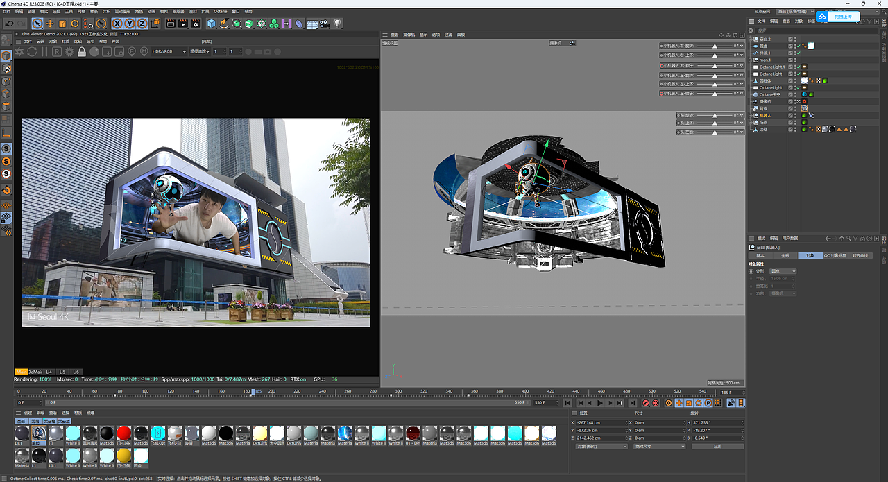Select OctaneLight.1 in object tree
The image size is (888, 482).
[x=772, y=67]
